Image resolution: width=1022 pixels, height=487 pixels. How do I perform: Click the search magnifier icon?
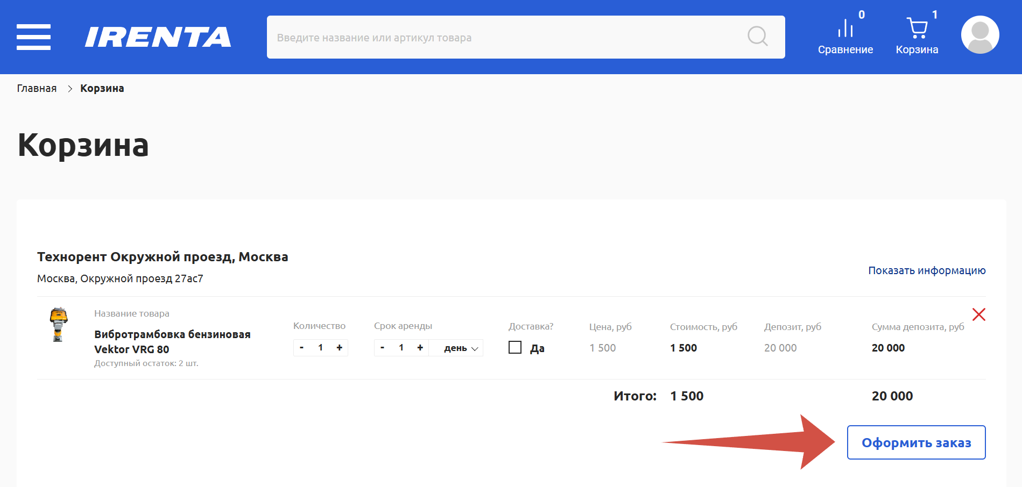[757, 37]
